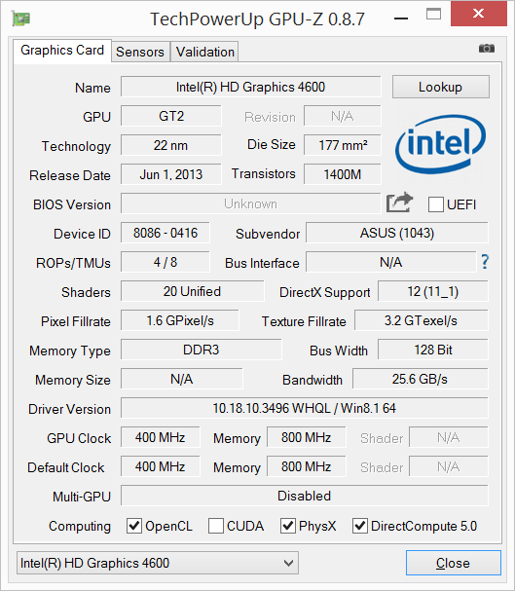The width and height of the screenshot is (515, 591).
Task: Close window with red X button
Action: tap(478, 14)
